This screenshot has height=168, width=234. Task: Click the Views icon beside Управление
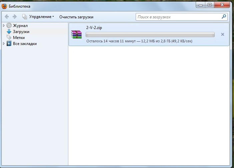24,17
